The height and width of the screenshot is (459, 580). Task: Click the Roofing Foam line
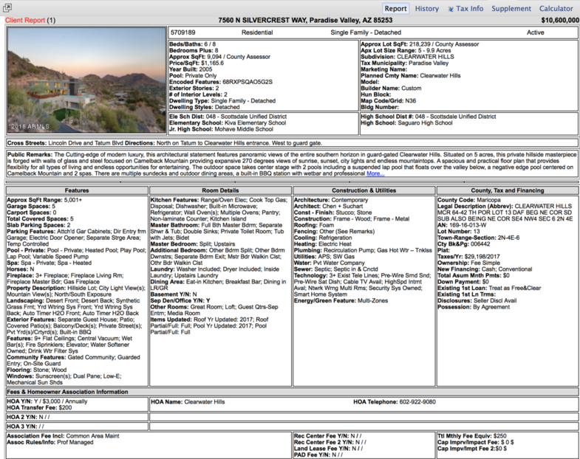coord(314,225)
